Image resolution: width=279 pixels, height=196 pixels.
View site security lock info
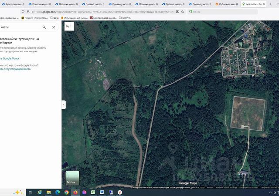click(28, 12)
